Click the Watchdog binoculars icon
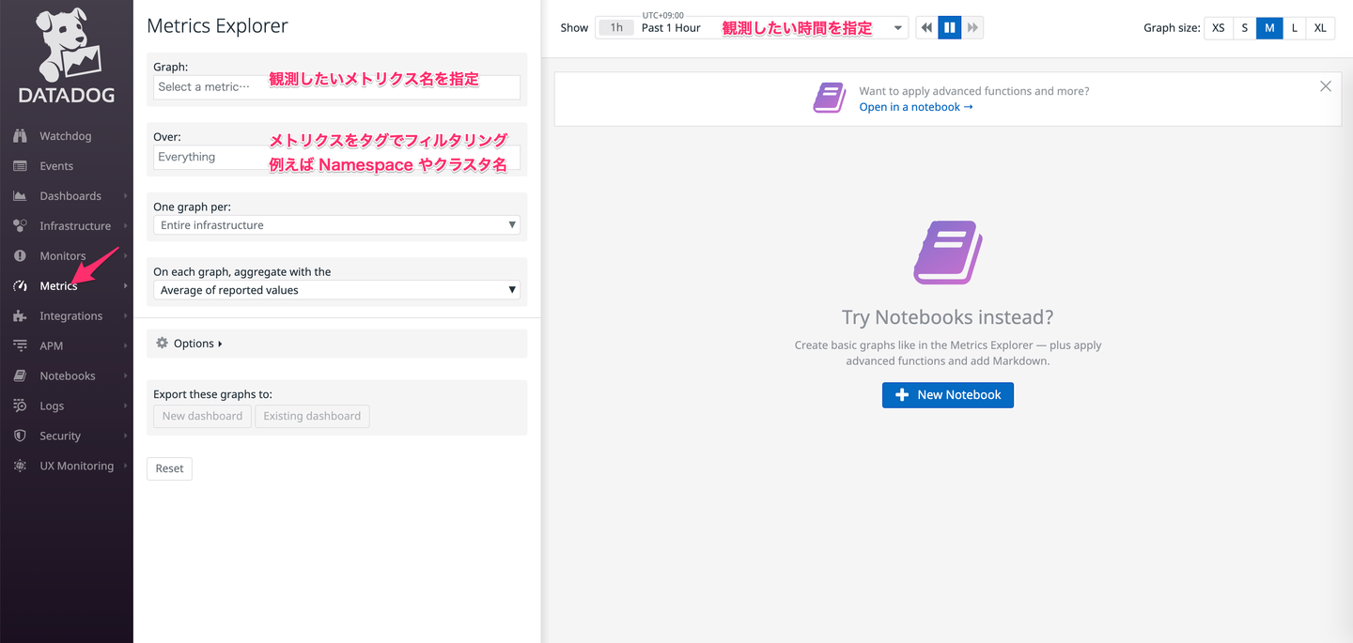Viewport: 1353px width, 643px height. [20, 136]
